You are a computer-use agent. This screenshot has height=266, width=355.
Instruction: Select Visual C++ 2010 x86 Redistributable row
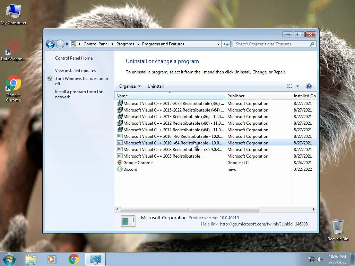tap(216, 136)
